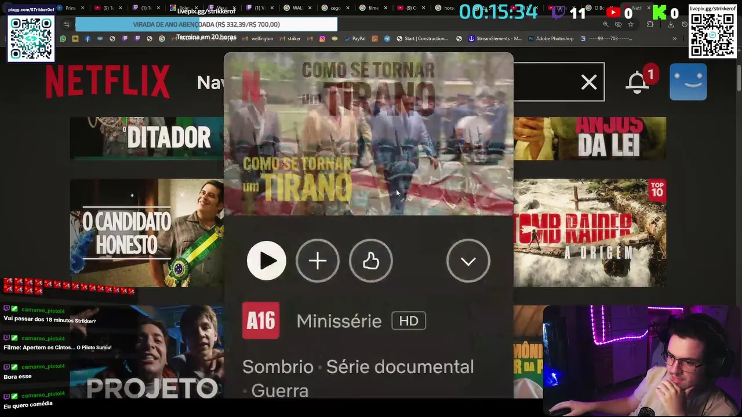Click the zoom magnifier icon in address bar
The height and width of the screenshot is (417, 742).
click(606, 24)
